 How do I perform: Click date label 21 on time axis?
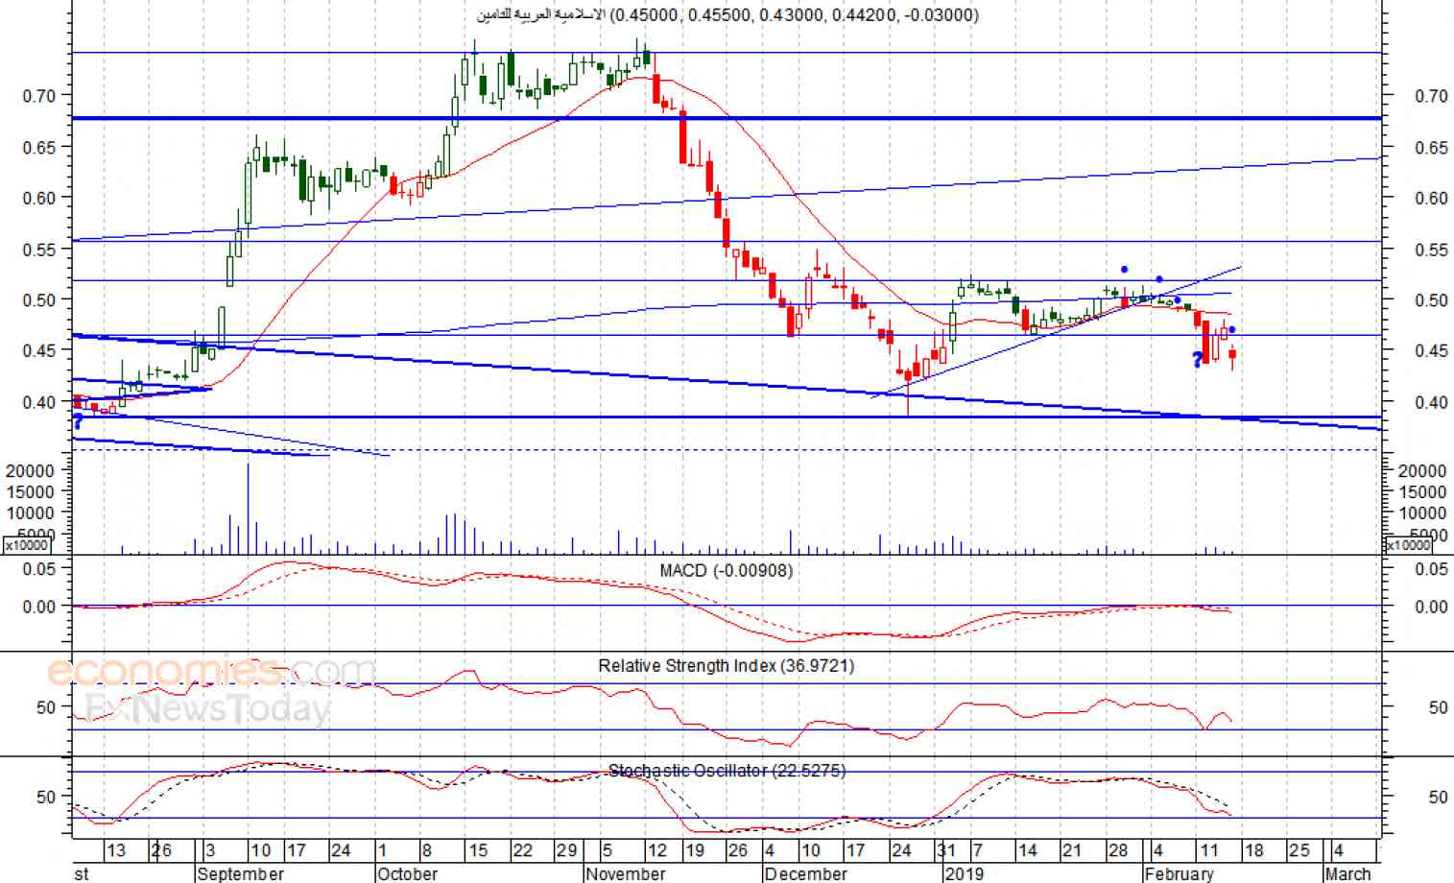coord(1072,850)
